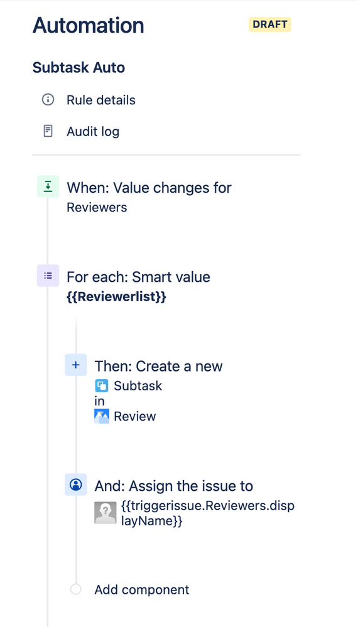Click the Rule details info icon

point(48,100)
